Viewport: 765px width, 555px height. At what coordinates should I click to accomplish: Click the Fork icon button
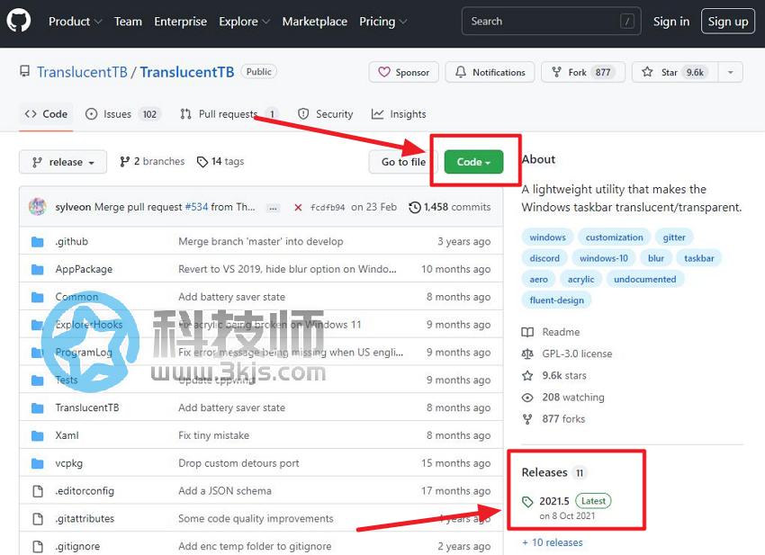tap(556, 72)
